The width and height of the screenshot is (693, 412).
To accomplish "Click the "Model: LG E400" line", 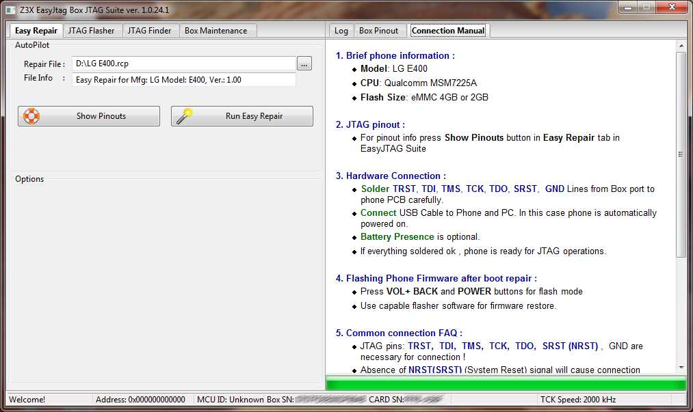I will point(394,68).
